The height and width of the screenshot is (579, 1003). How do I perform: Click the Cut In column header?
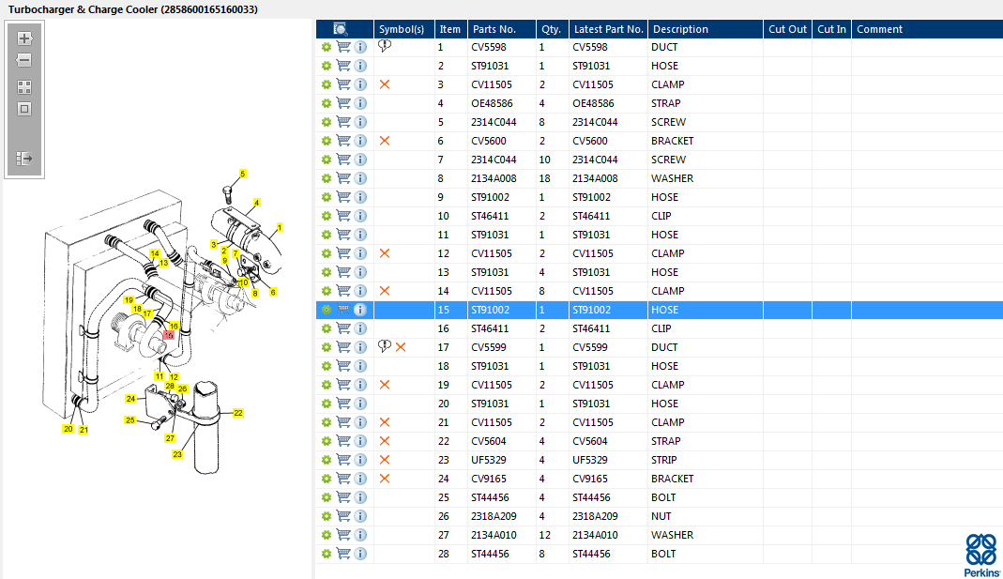coord(831,29)
